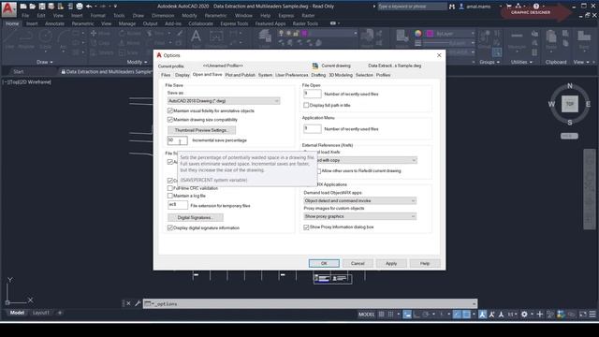Click the Measure tool in Utilities panel

517,40
